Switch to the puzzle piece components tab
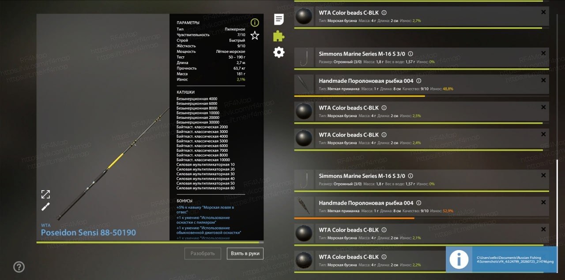Screen dimensions: 565x280 tap(279, 36)
